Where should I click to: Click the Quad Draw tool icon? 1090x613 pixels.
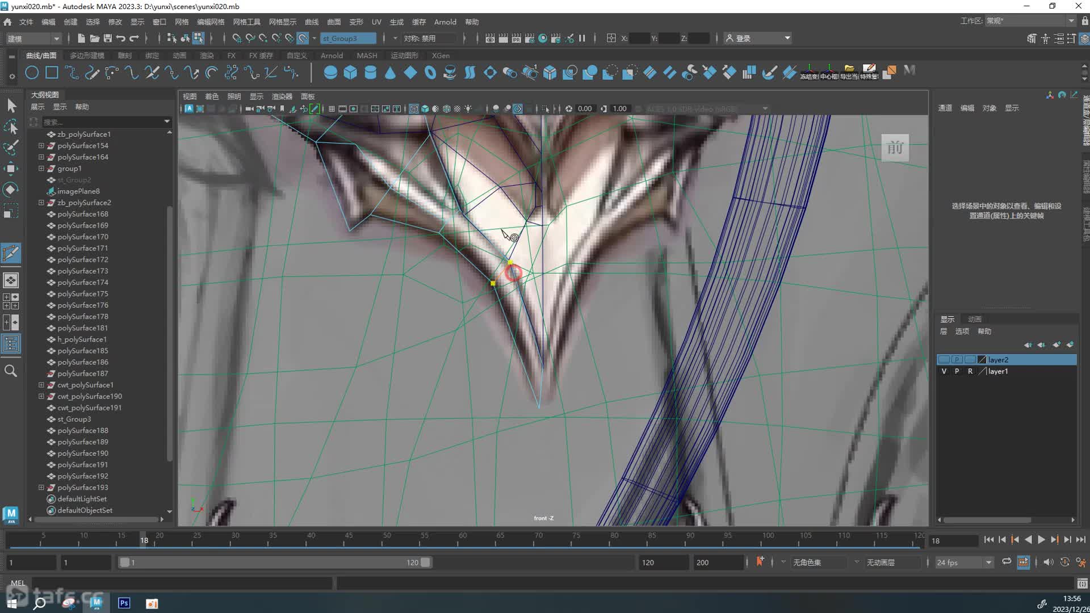[11, 253]
